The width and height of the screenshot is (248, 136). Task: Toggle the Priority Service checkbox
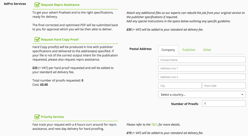pos(37,117)
